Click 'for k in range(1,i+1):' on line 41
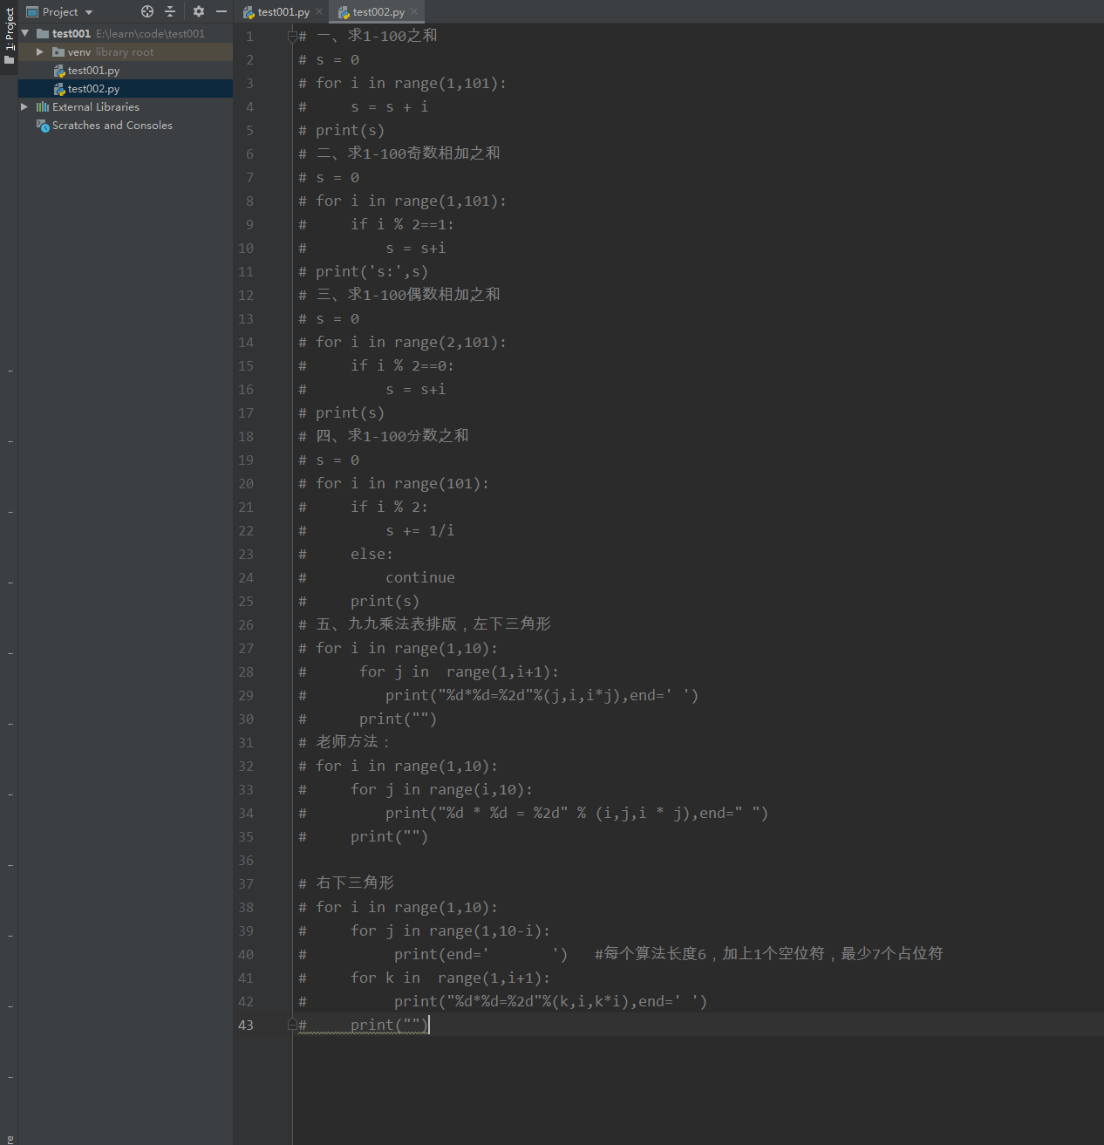 tap(450, 978)
